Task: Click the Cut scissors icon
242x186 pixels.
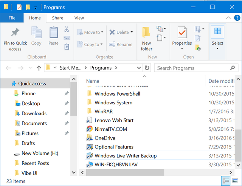Action: [x=67, y=29]
